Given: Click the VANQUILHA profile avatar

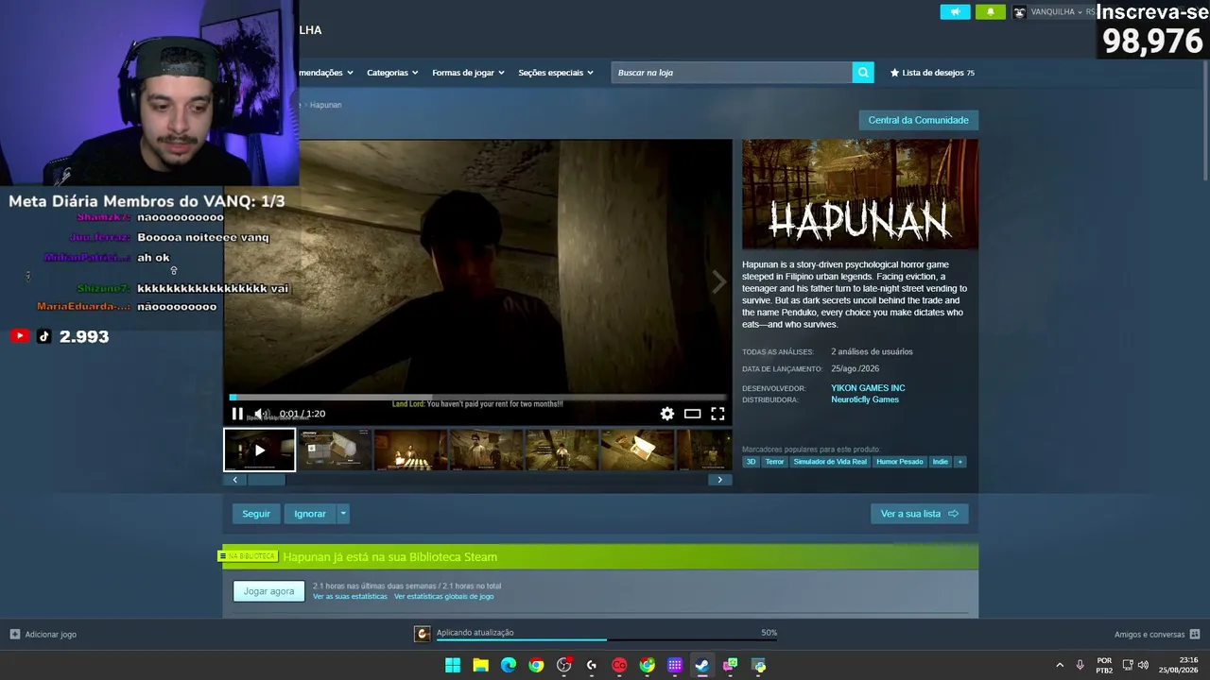Looking at the screenshot, I should 1020,12.
